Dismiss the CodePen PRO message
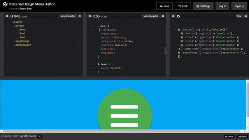The image size is (249, 140). coord(40,136)
